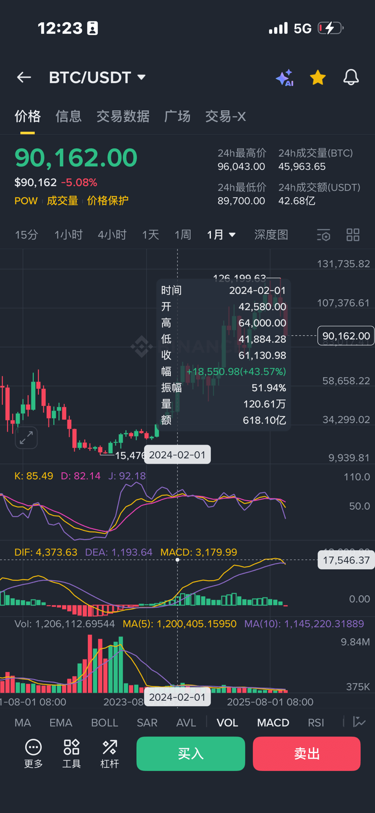375x813 pixels.
Task: Toggle the MA indicator
Action: click(23, 722)
